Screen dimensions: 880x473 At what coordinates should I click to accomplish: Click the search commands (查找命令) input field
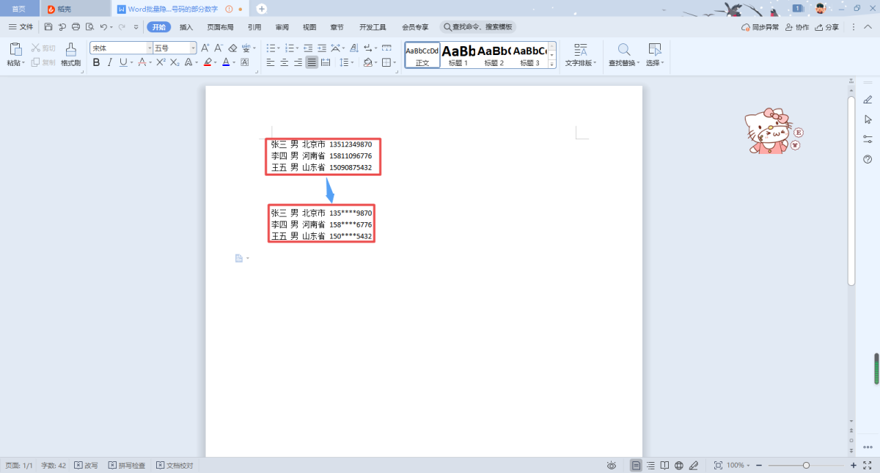478,27
